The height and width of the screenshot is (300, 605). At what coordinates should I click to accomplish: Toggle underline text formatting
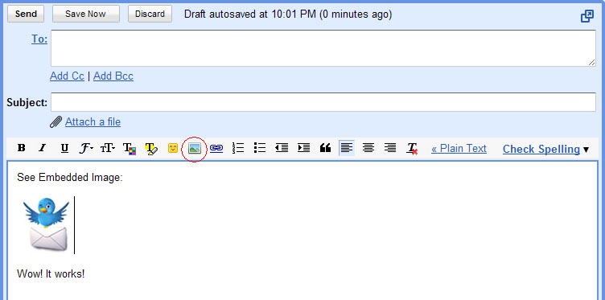click(64, 148)
